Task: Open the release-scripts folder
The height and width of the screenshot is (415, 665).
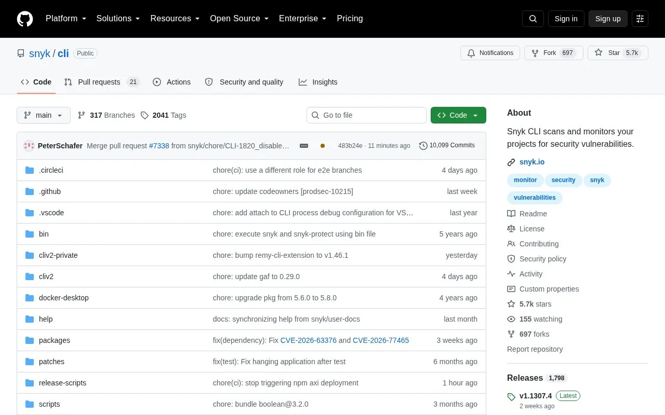Action: coord(62,383)
